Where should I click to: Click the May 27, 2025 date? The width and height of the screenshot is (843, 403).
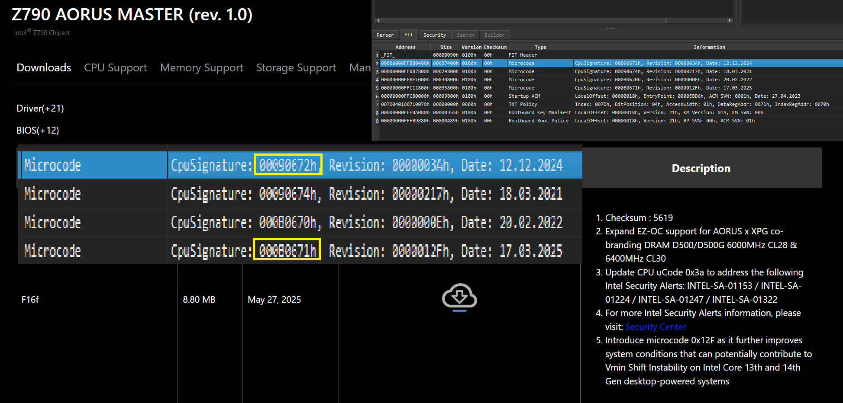[274, 300]
